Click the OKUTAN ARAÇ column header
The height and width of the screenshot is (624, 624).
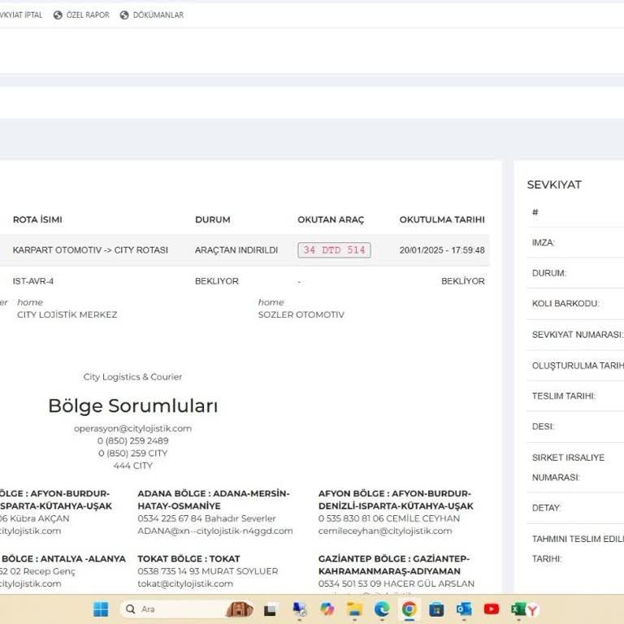tap(331, 219)
